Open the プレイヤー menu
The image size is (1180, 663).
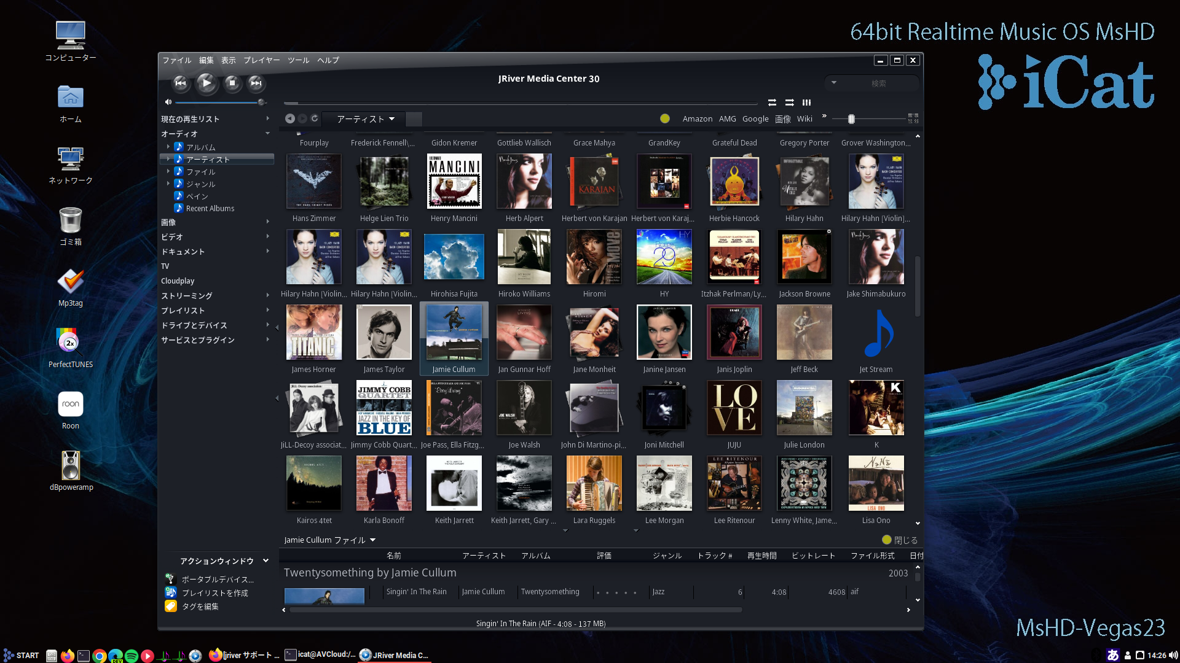pyautogui.click(x=261, y=60)
